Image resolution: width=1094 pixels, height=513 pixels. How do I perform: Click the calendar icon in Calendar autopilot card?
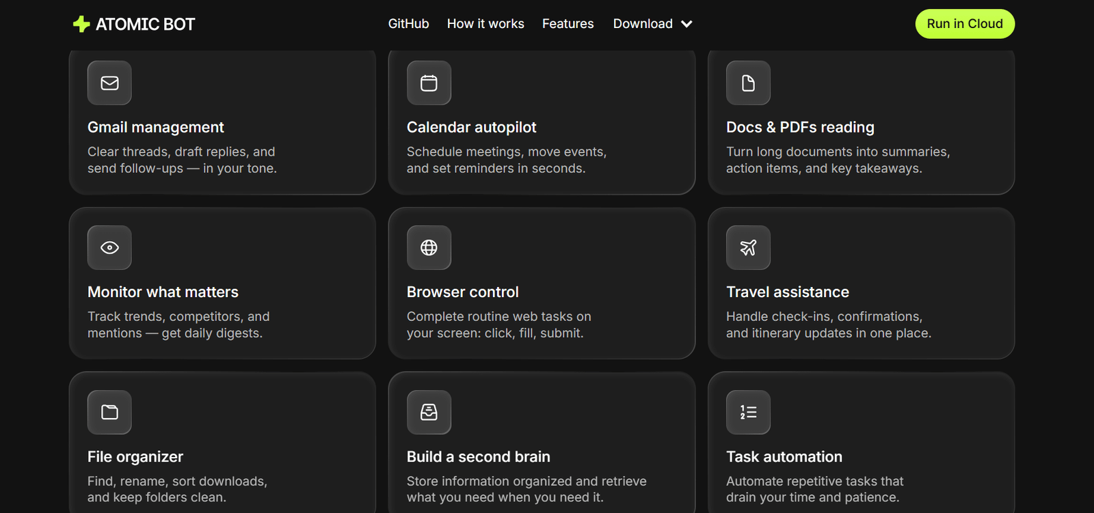click(429, 83)
